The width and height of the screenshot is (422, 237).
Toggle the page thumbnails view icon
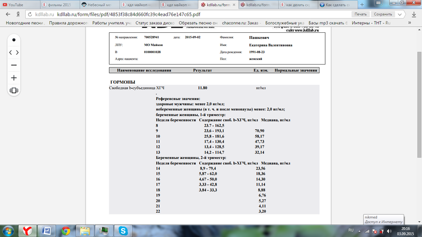pos(14,90)
